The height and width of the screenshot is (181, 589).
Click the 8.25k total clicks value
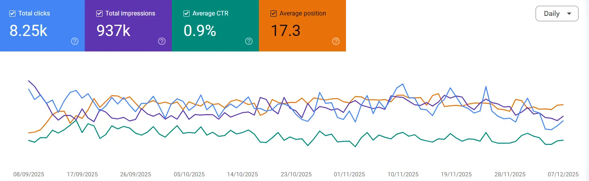pos(28,31)
